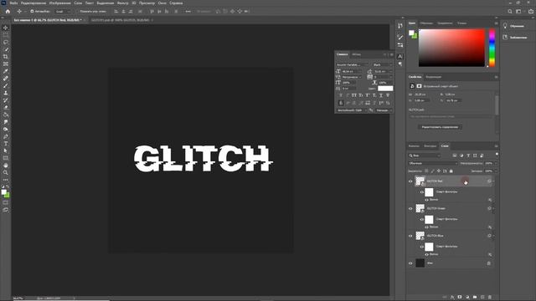Click the lock-all padlock icon in Layers
Image resolution: width=536 pixels, height=301 pixels.
[x=451, y=171]
